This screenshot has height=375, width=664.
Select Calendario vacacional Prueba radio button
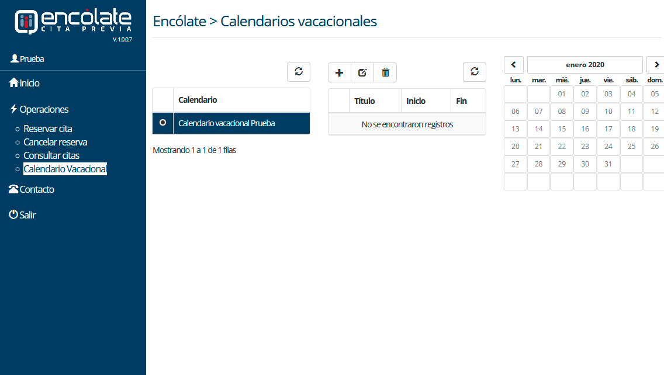click(162, 123)
